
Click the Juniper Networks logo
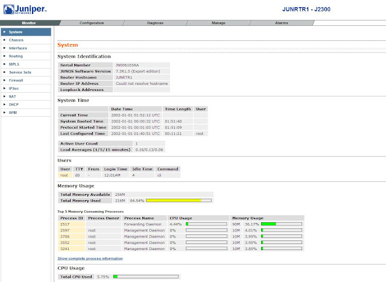pos(25,10)
